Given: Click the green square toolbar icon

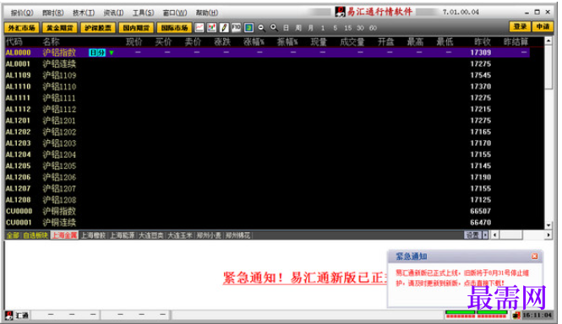Looking at the screenshot, I should point(248,28).
